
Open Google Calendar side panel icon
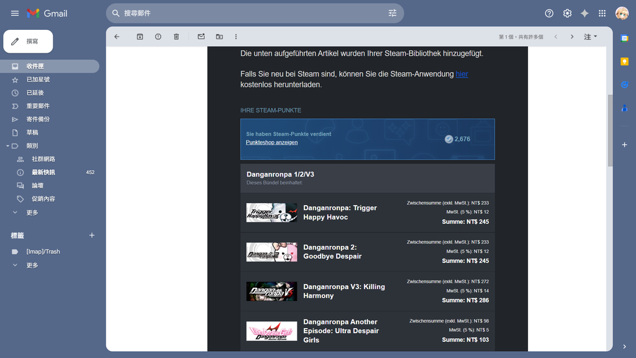pos(625,39)
